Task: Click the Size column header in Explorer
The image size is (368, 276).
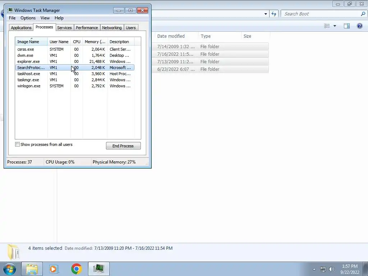Action: [256, 36]
